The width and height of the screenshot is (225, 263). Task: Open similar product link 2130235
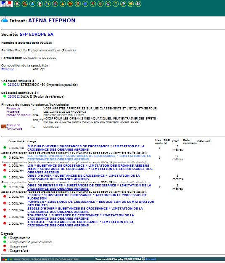(x=14, y=85)
